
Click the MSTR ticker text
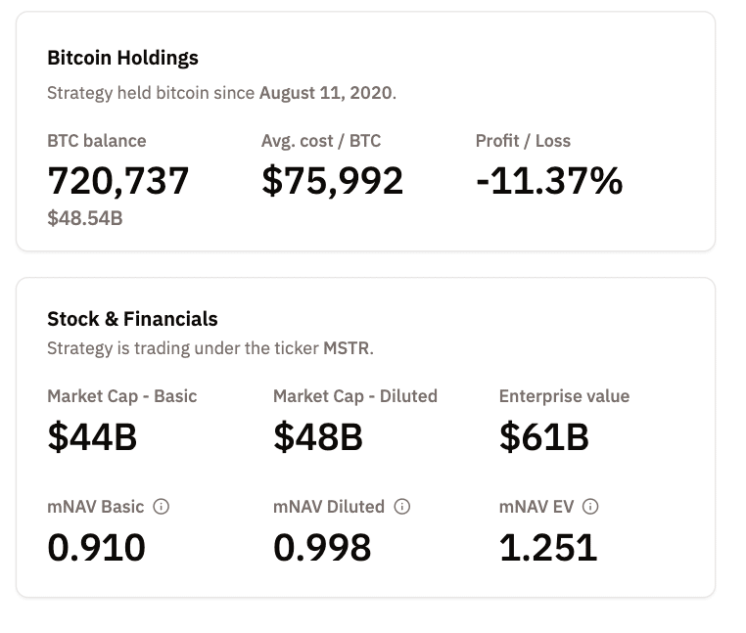[x=347, y=348]
